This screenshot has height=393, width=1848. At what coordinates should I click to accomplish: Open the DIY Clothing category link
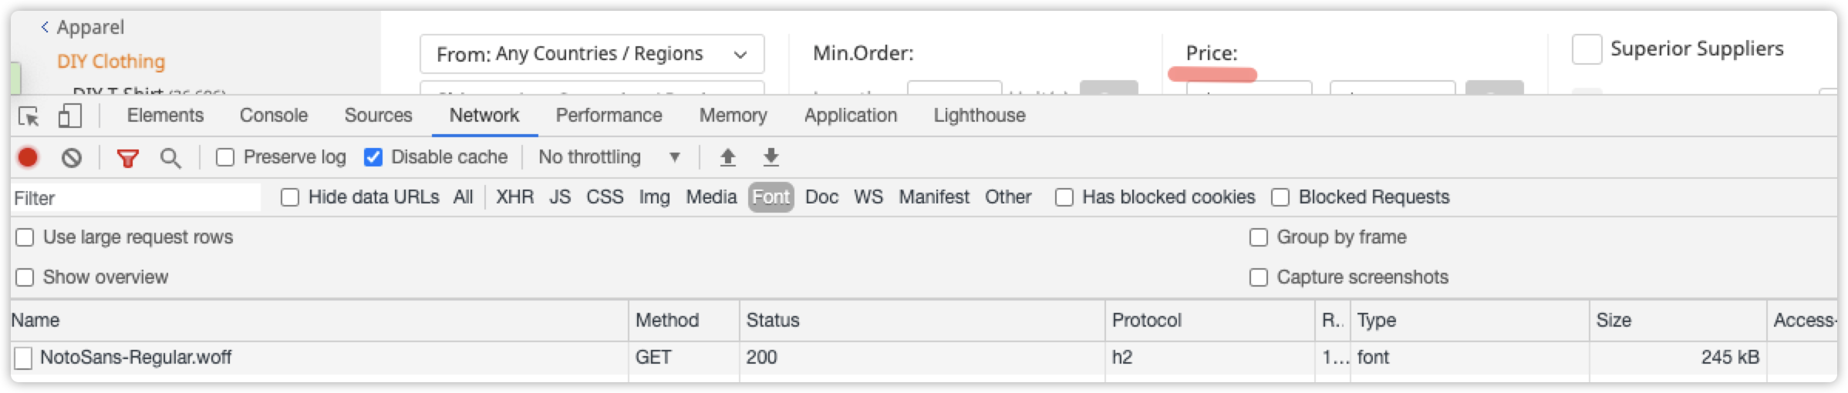point(111,62)
